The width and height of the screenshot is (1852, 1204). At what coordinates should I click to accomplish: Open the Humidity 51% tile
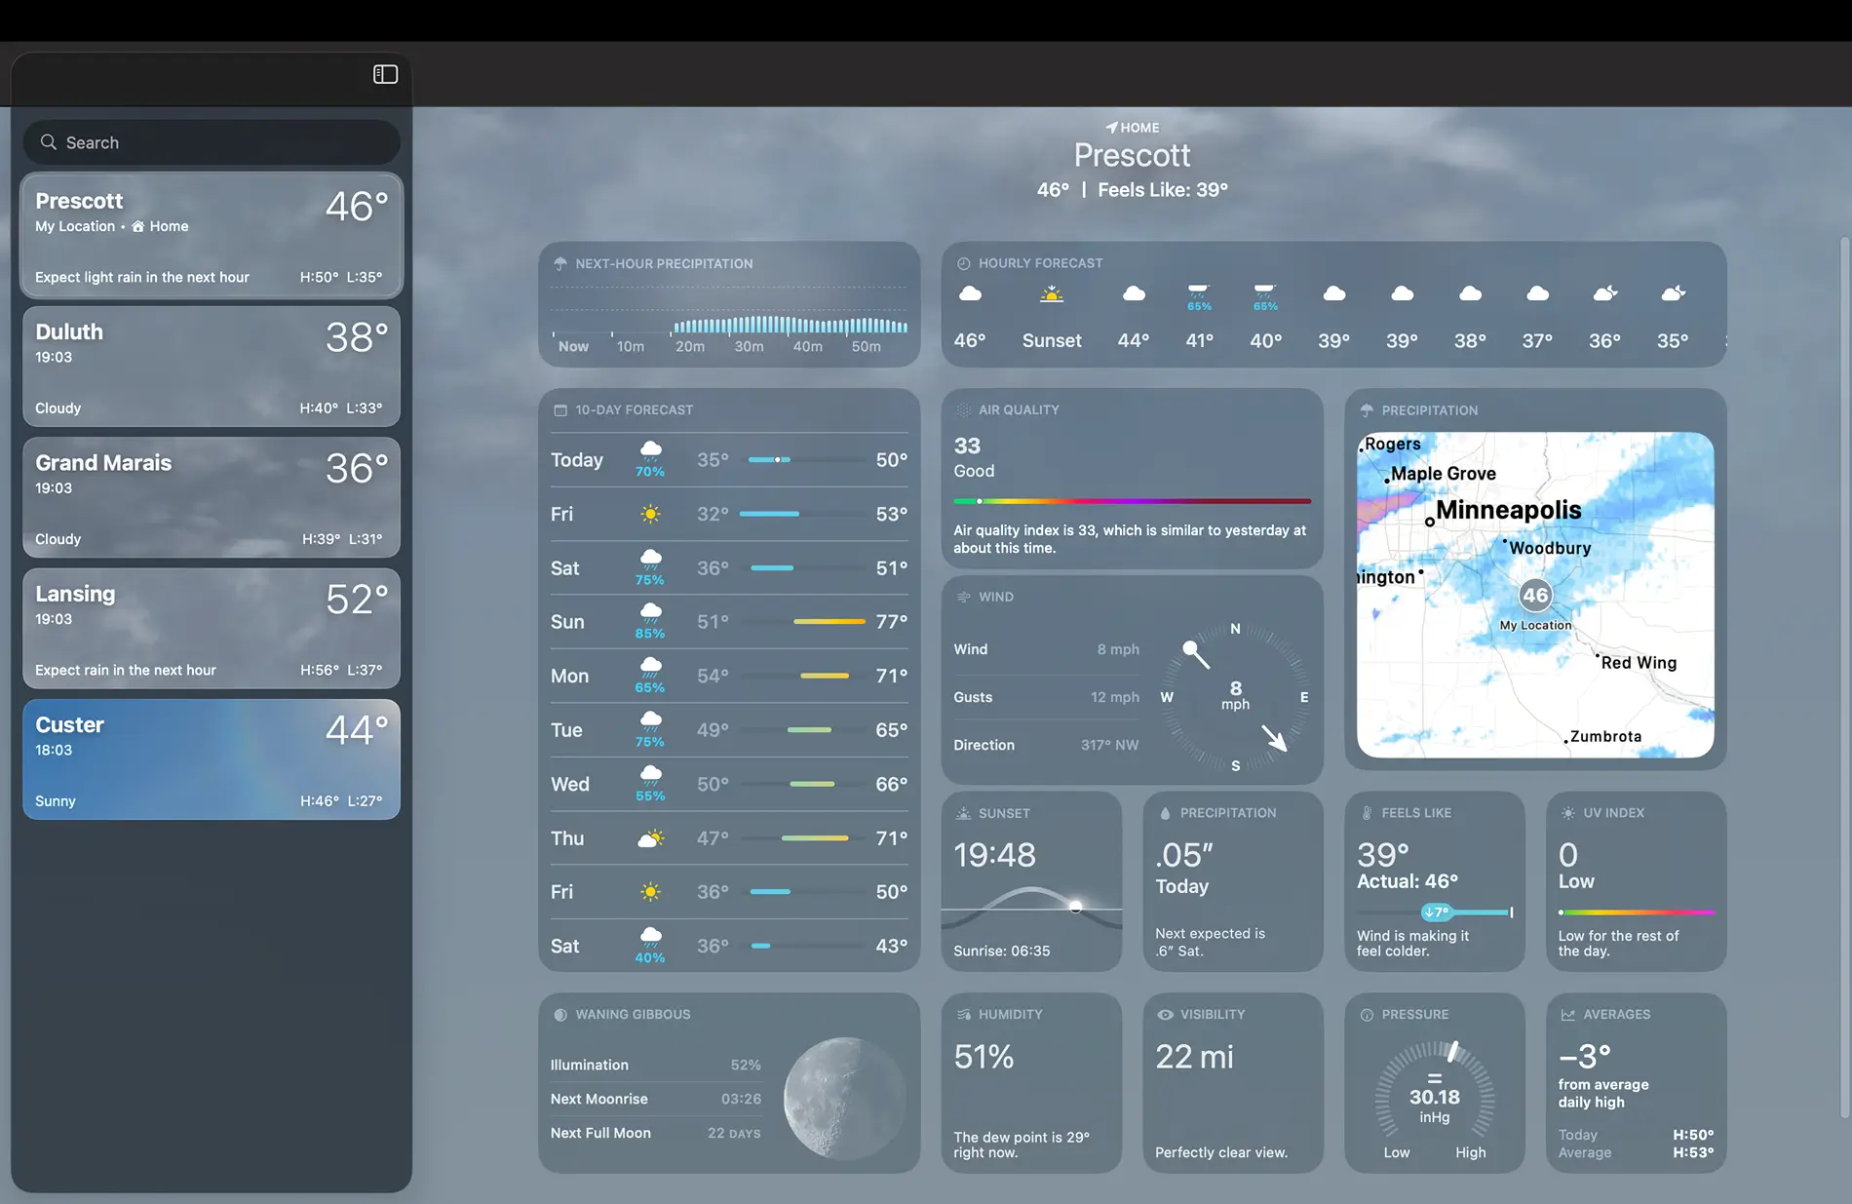tap(1031, 1083)
